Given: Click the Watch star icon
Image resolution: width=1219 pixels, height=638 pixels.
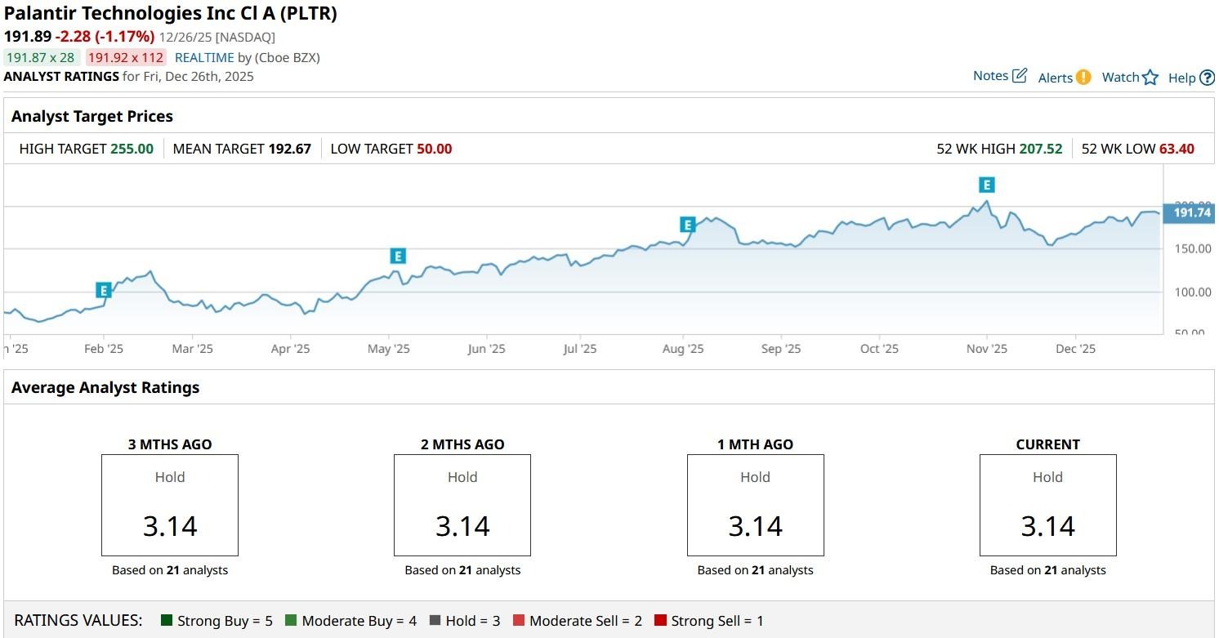Looking at the screenshot, I should (1150, 78).
